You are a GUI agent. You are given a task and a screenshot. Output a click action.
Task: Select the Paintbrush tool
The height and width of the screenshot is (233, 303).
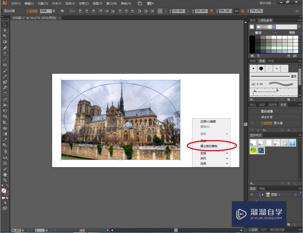(5, 71)
